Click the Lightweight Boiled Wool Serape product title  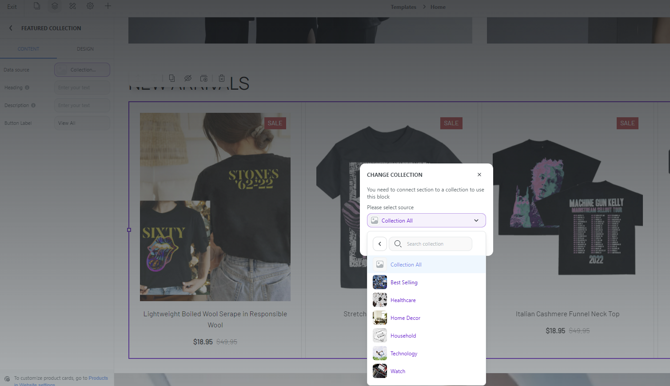coord(215,319)
